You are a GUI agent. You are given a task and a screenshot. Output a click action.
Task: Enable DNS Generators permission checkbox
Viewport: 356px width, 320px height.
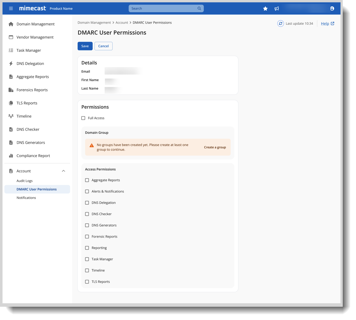(87, 225)
